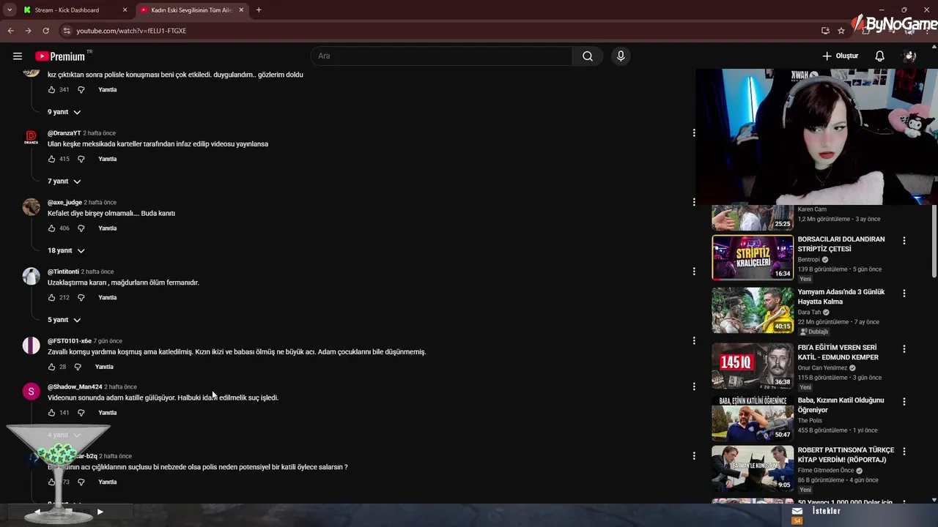Click the Oluştur create button

click(840, 56)
